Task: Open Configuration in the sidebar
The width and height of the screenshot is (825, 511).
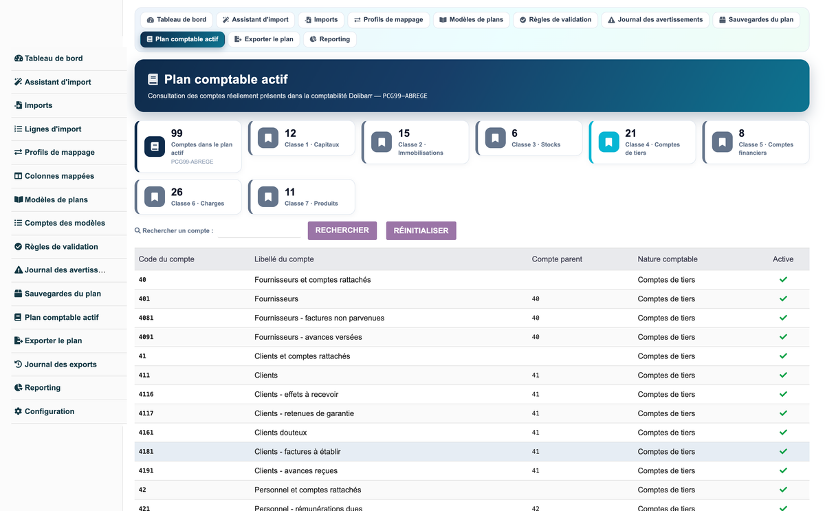Action: pos(49,411)
